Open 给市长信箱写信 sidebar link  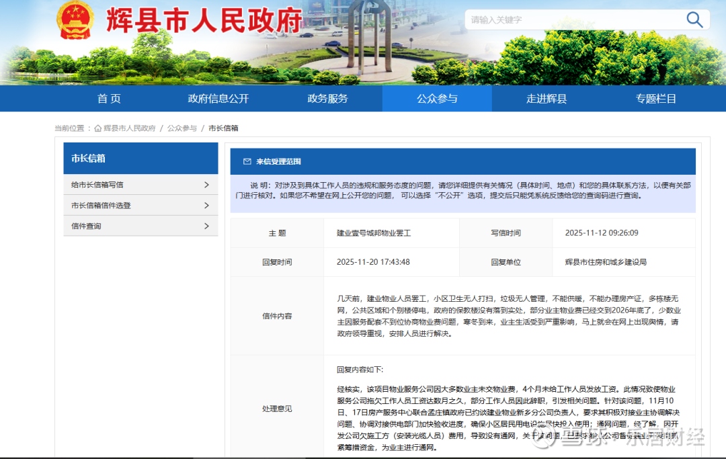pos(97,185)
